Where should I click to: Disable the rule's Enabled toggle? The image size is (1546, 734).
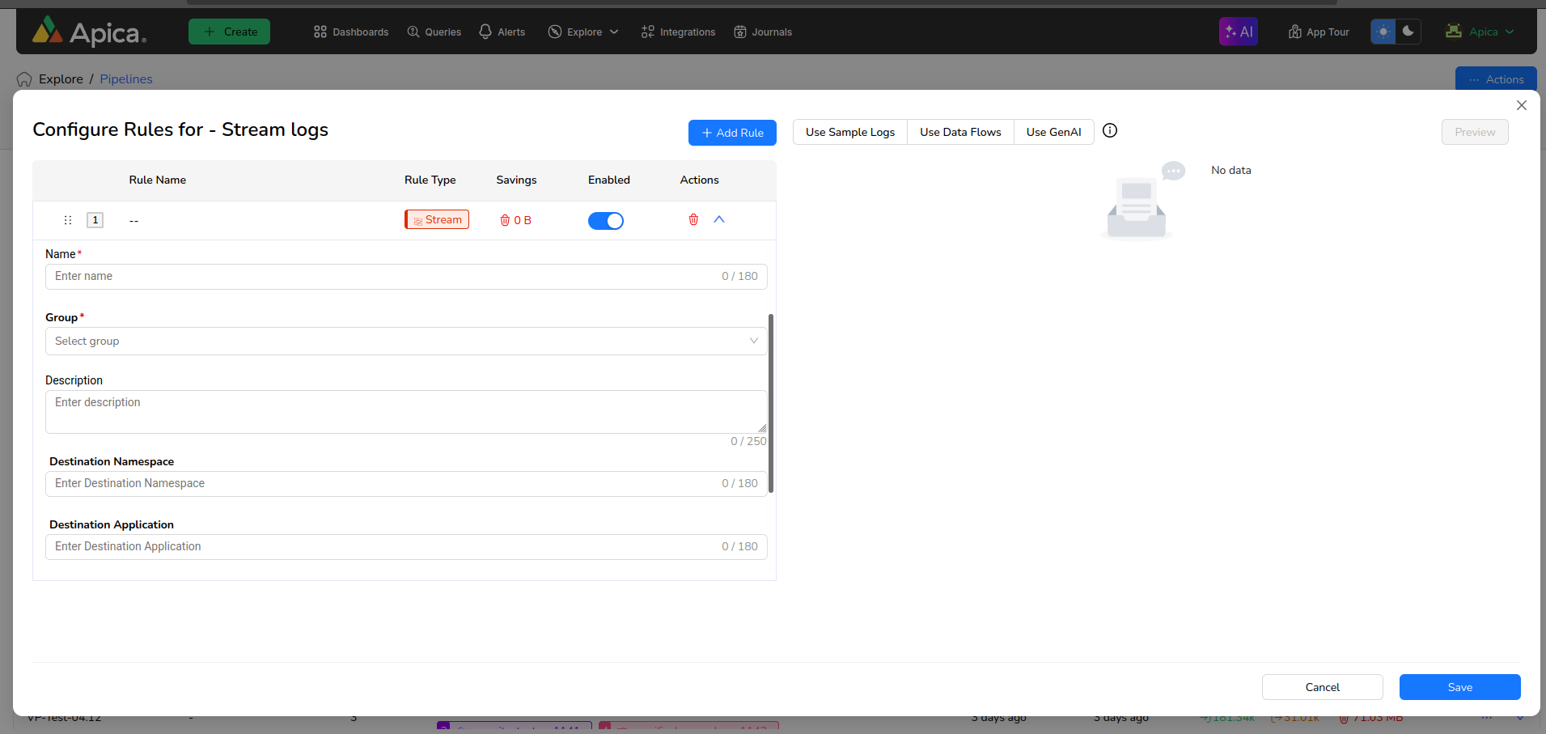pos(605,221)
